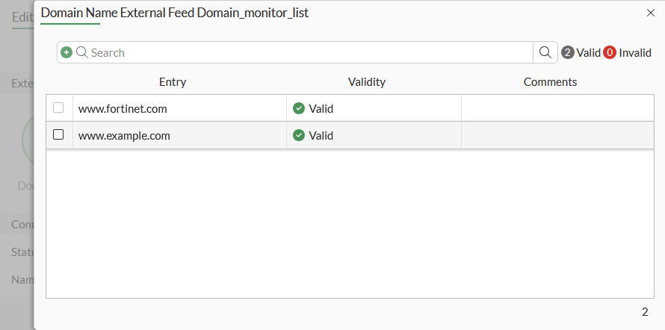Click the magnifier search button right of the search field

coord(545,52)
